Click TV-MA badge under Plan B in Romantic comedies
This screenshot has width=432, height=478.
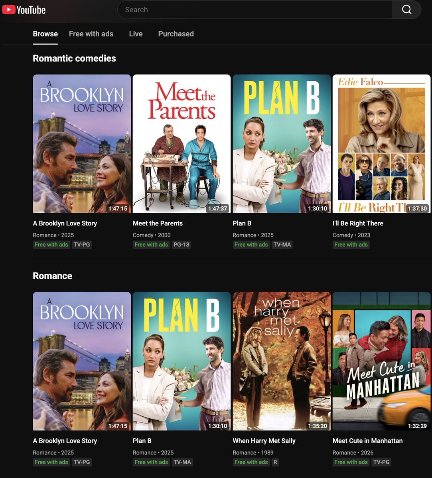pos(282,245)
